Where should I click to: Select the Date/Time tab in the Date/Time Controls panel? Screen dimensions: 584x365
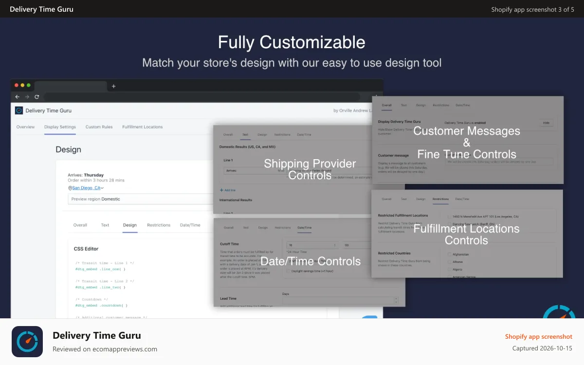304,228
